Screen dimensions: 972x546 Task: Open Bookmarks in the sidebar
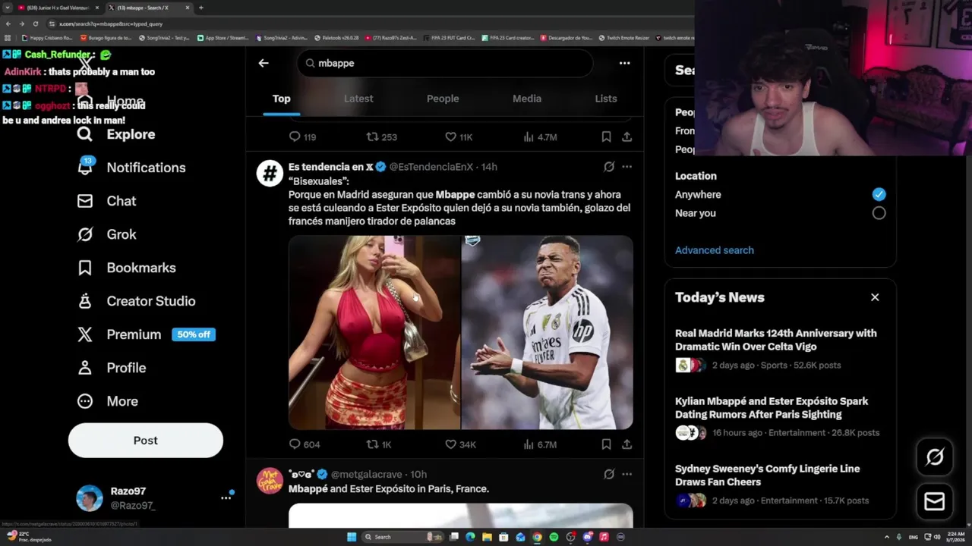pyautogui.click(x=126, y=268)
